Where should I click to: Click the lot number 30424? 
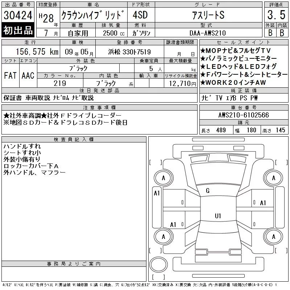(18, 15)
